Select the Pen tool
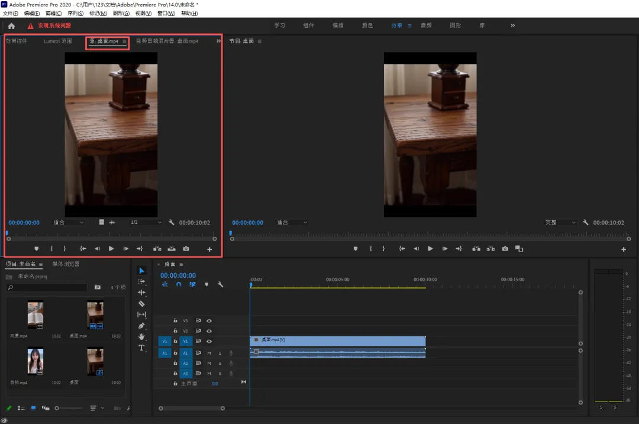 141,326
